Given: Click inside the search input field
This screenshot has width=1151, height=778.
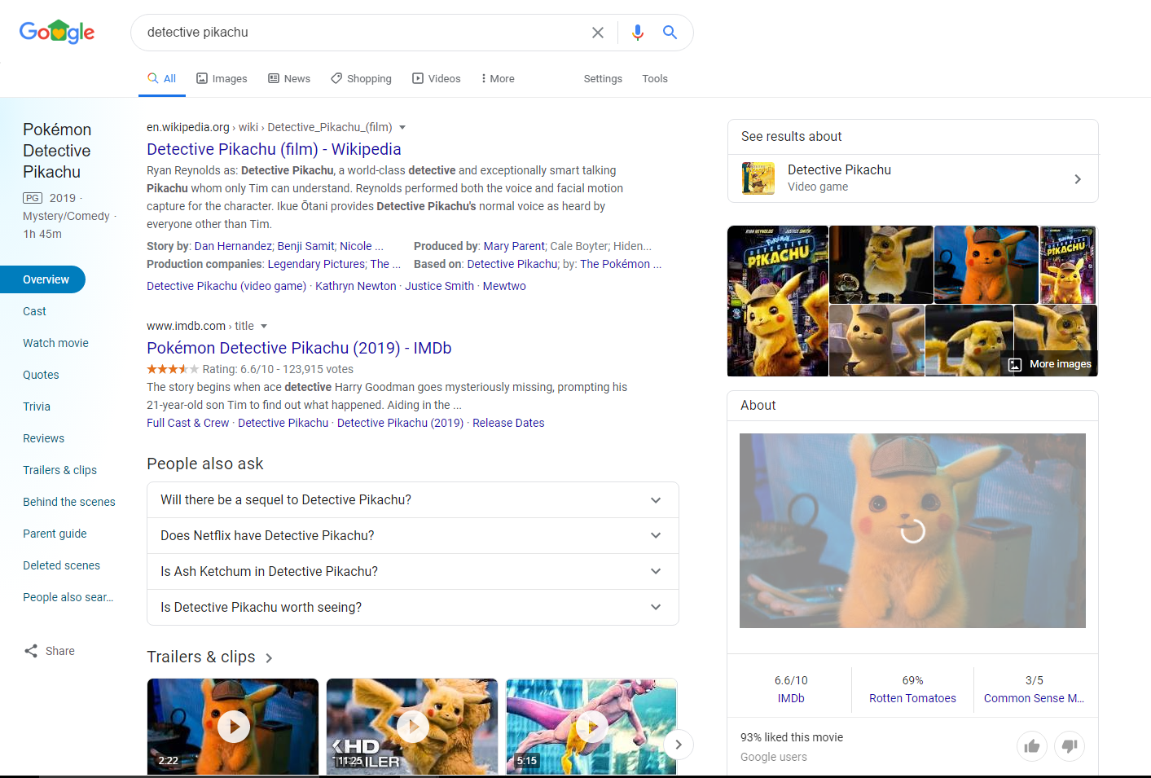Looking at the screenshot, I should (x=362, y=33).
